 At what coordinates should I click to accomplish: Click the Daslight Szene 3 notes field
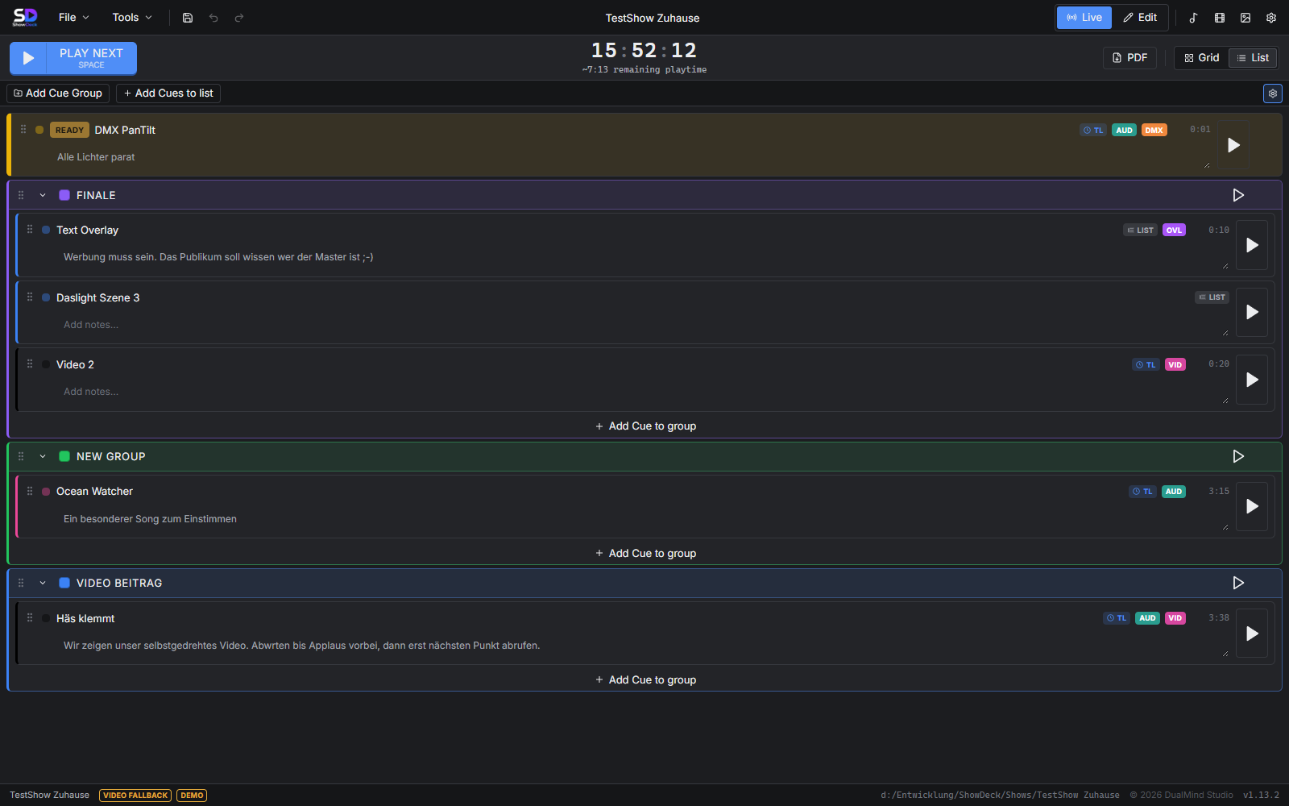click(x=644, y=325)
